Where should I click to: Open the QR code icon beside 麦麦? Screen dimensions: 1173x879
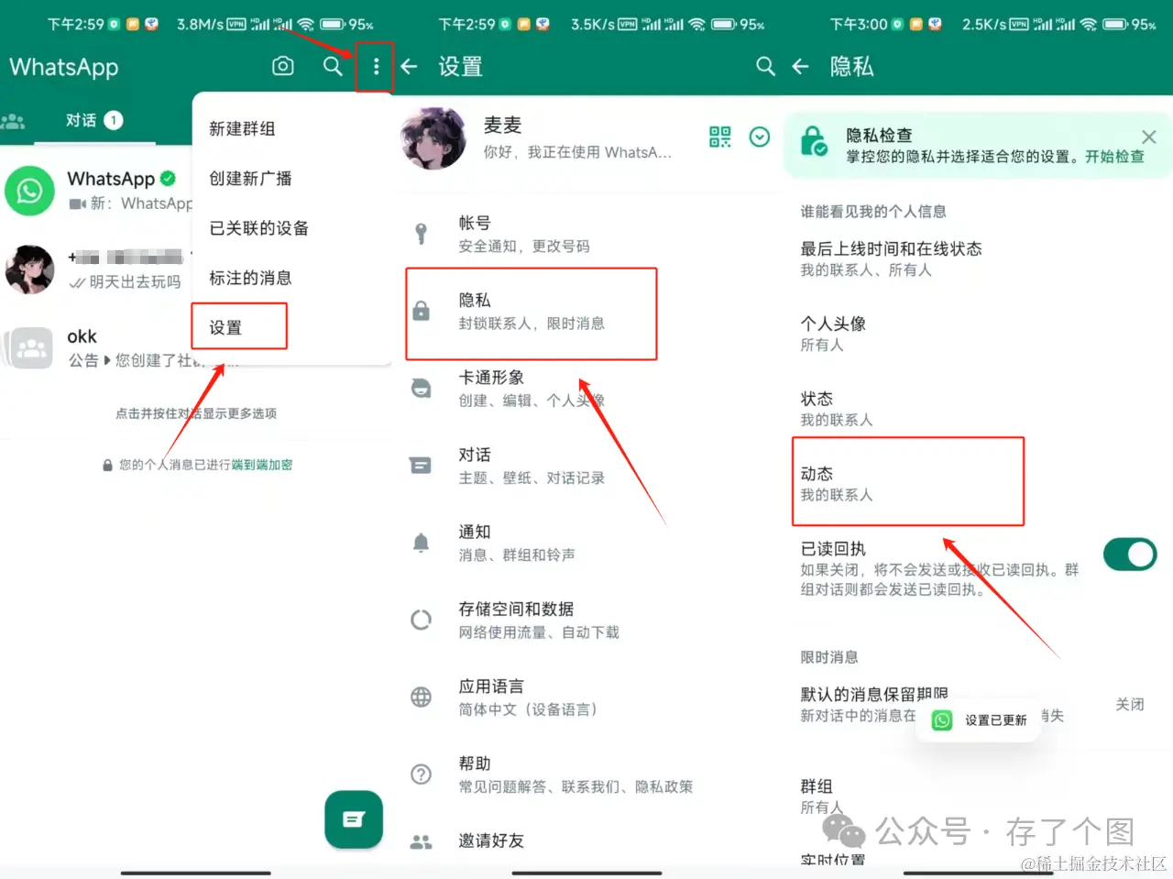pyautogui.click(x=720, y=137)
